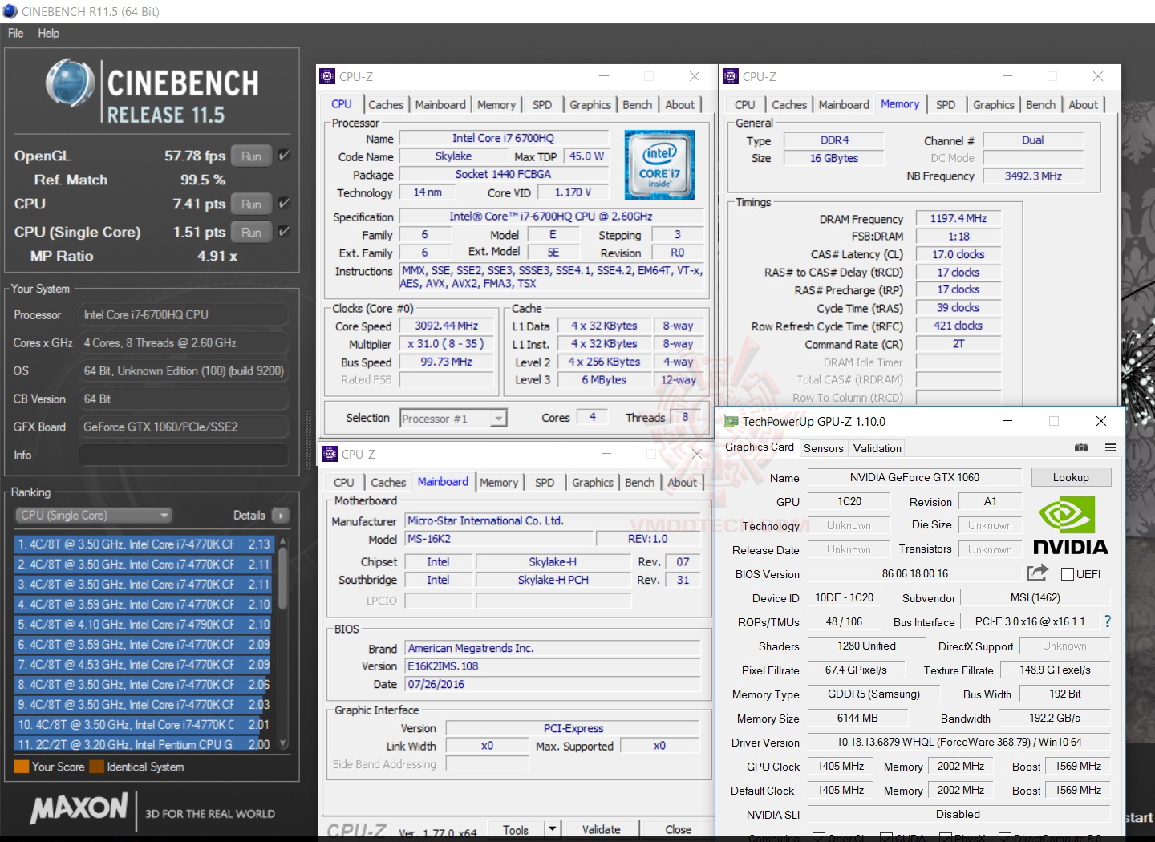
Task: Click the GPU-Z title bar icon
Action: point(731,421)
